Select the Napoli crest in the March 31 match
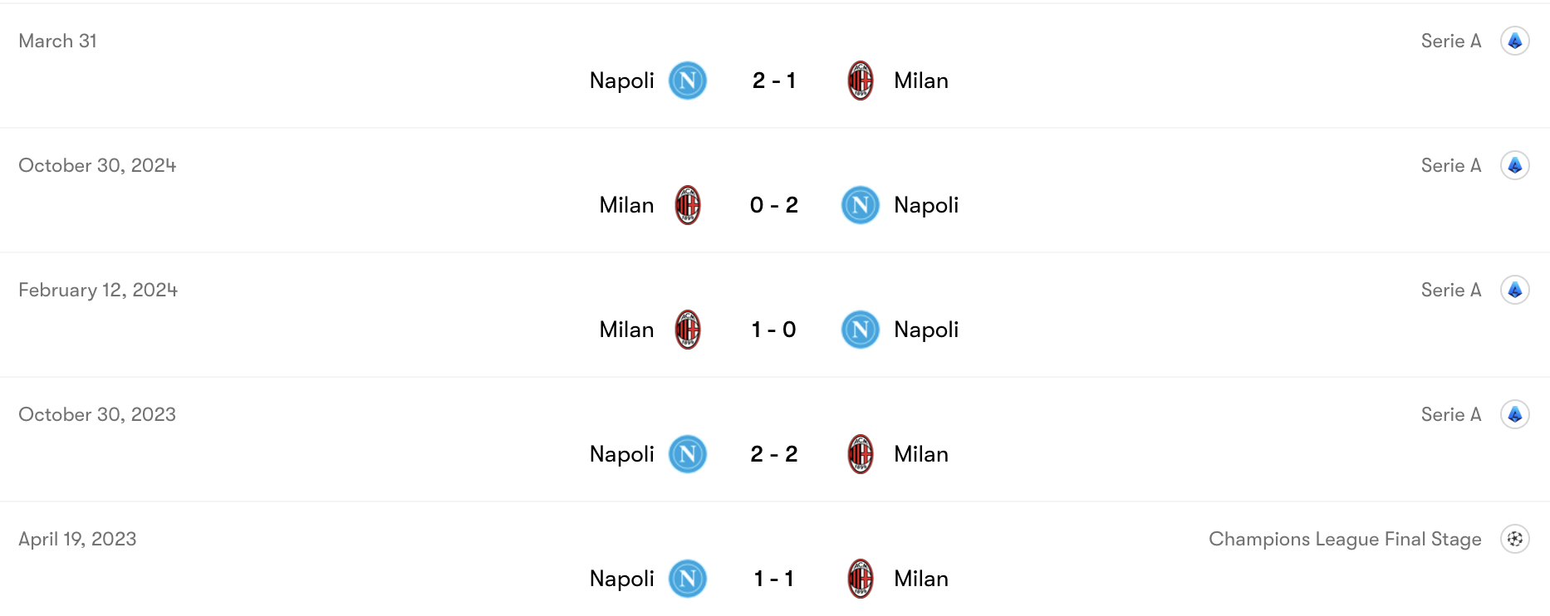The image size is (1550, 616). point(688,81)
